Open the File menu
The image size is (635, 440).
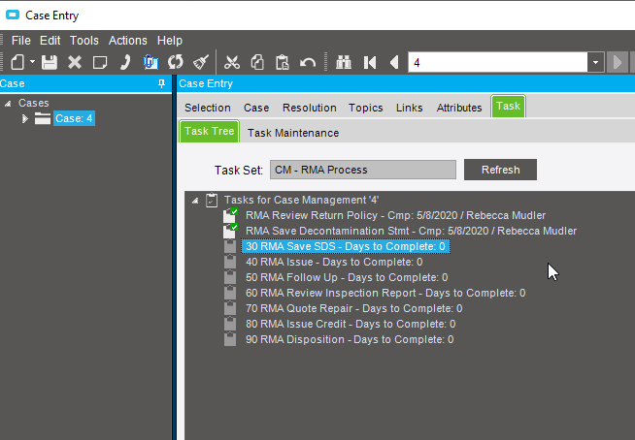point(21,41)
